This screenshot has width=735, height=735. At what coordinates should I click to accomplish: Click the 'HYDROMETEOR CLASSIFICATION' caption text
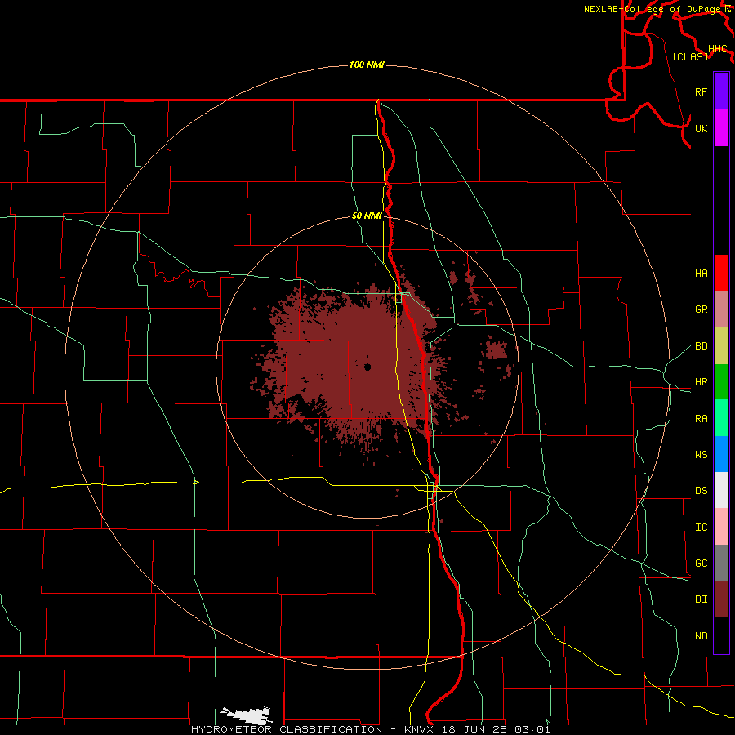(x=287, y=729)
